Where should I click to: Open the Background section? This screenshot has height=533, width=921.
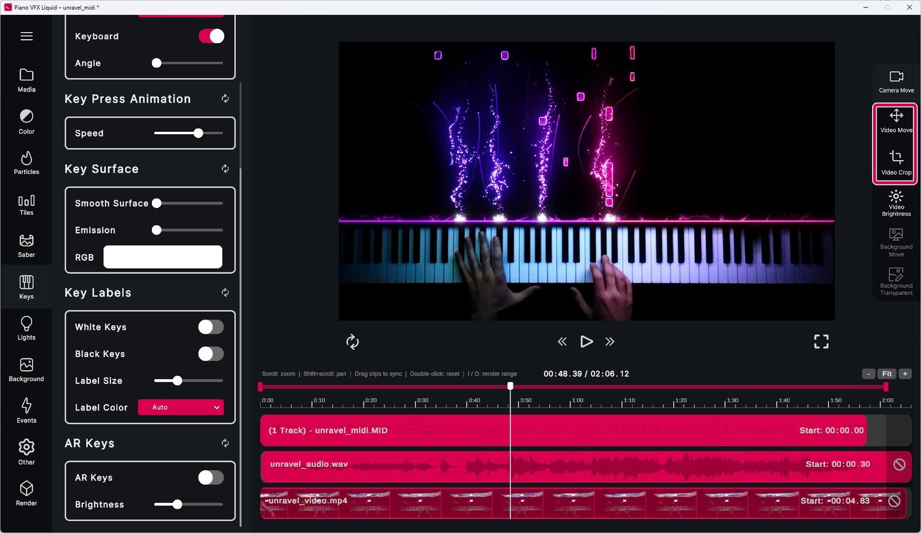(x=26, y=370)
